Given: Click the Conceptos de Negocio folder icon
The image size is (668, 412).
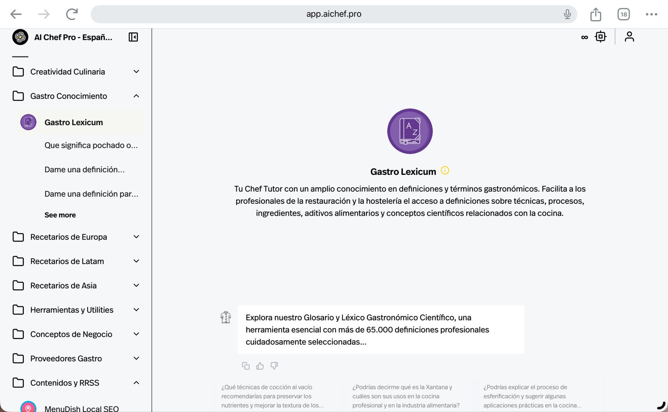Looking at the screenshot, I should [x=18, y=334].
